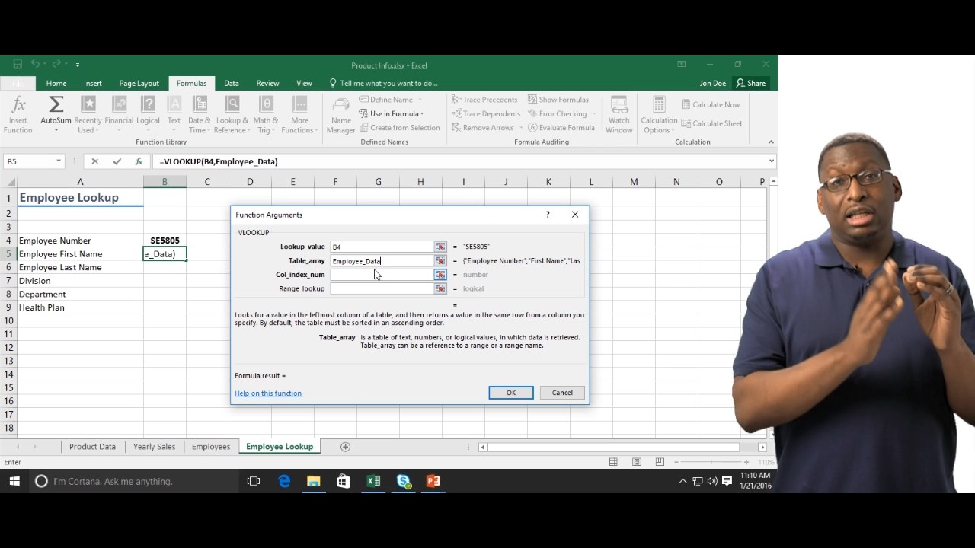Open the Employees sheet tab

tap(211, 447)
